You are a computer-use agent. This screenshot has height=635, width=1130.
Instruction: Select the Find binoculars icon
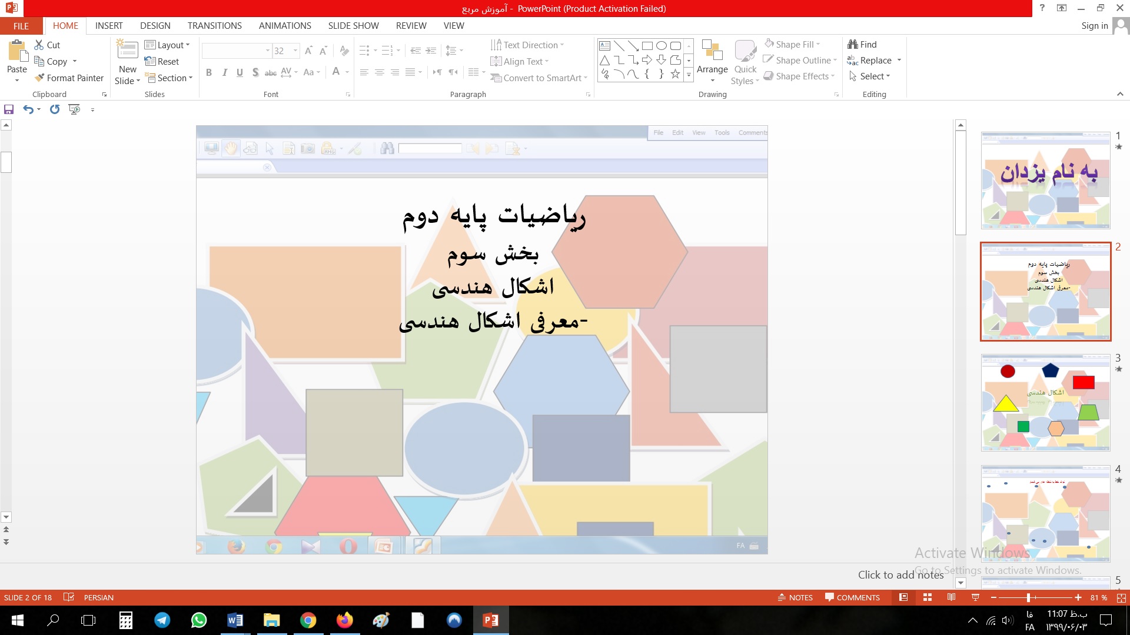[x=852, y=44]
